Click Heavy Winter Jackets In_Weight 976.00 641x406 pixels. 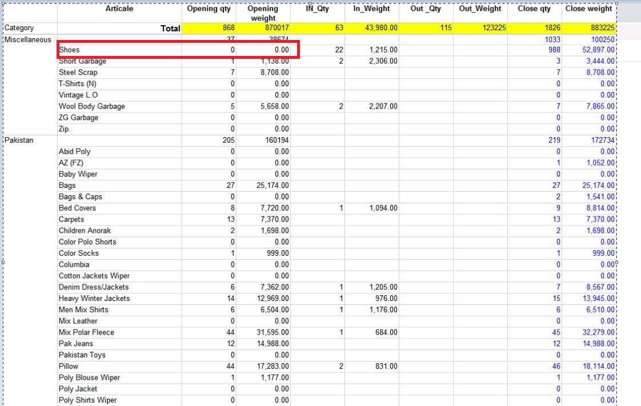point(386,299)
